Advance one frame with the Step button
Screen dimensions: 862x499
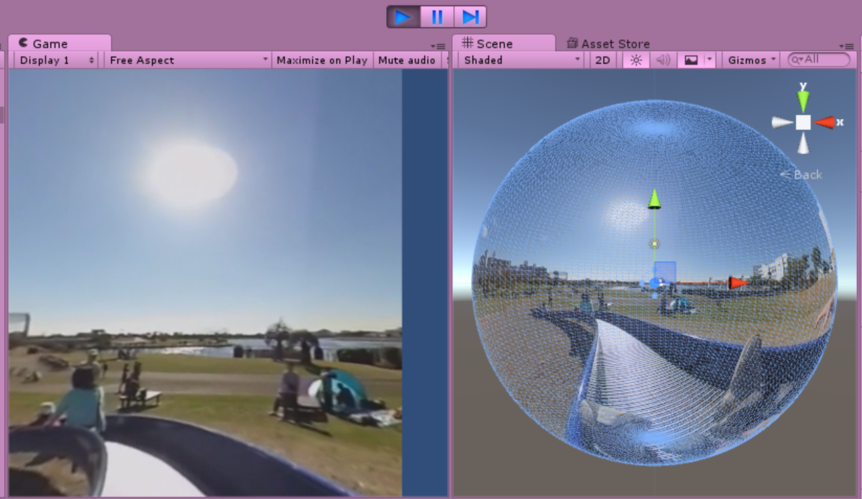(470, 17)
